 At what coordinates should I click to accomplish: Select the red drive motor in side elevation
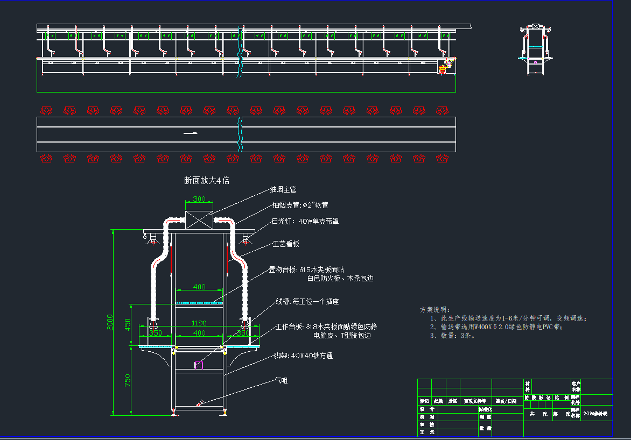(x=443, y=68)
